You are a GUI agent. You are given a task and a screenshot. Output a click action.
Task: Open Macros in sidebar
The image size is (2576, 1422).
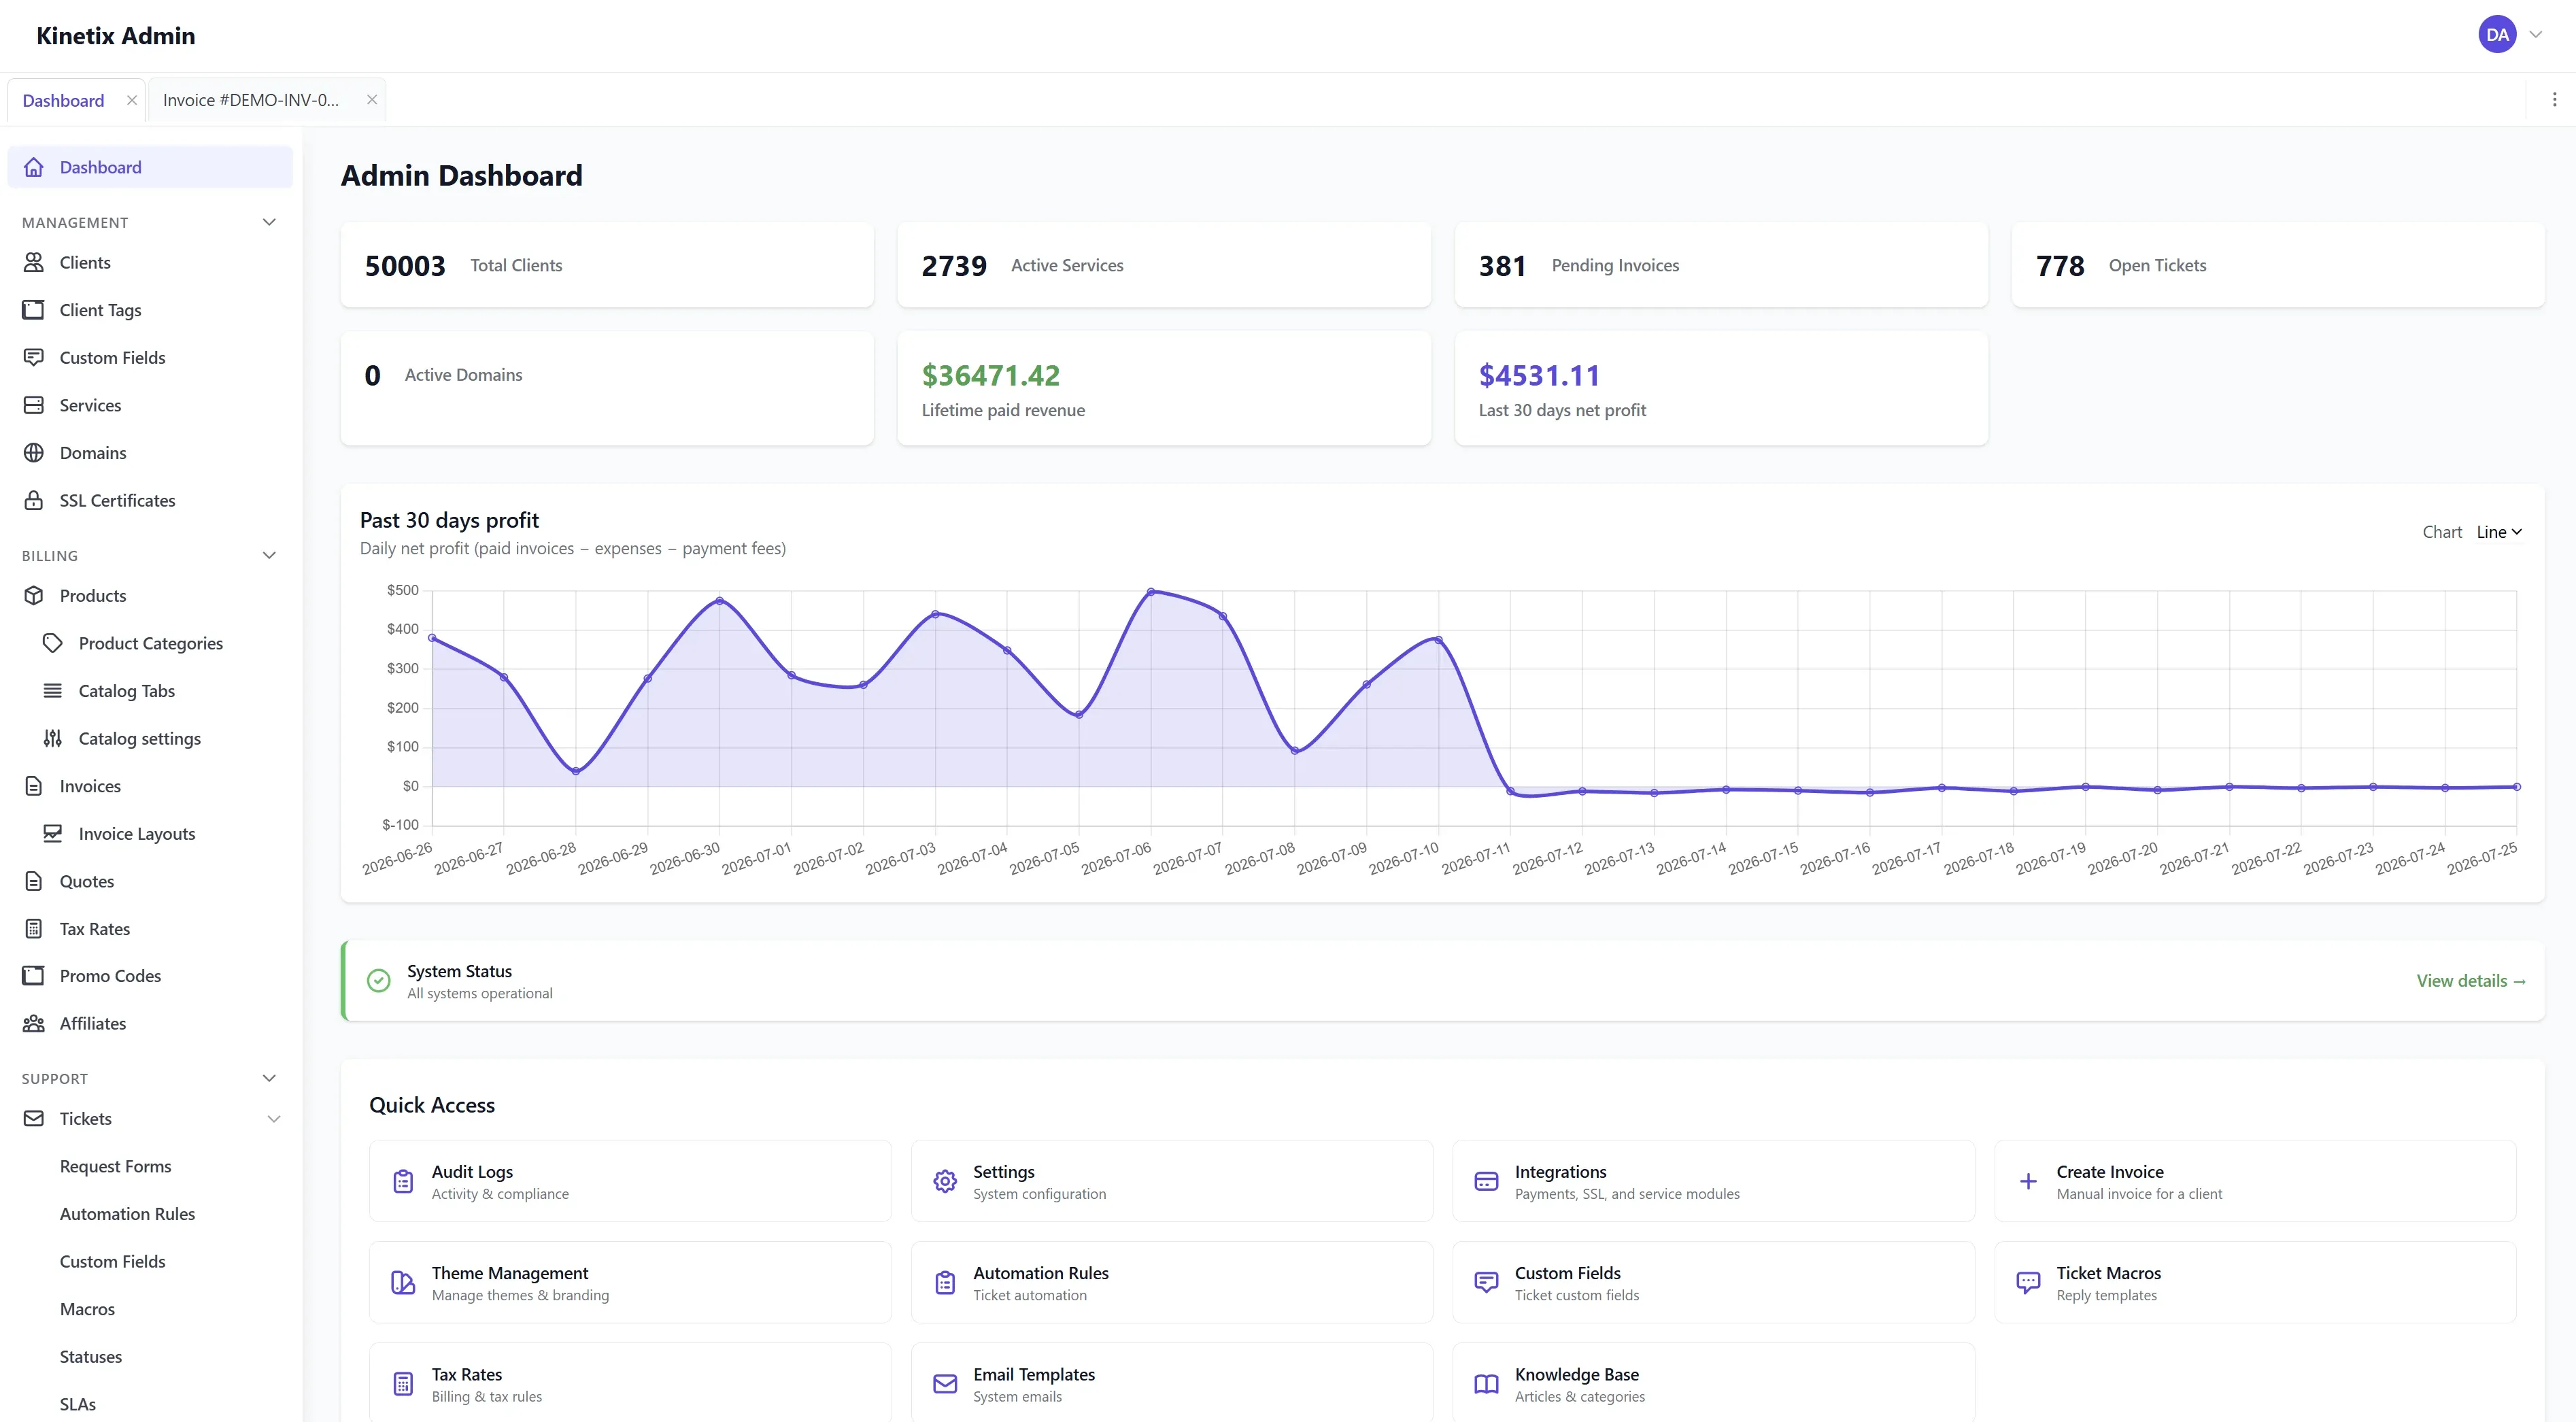point(88,1309)
